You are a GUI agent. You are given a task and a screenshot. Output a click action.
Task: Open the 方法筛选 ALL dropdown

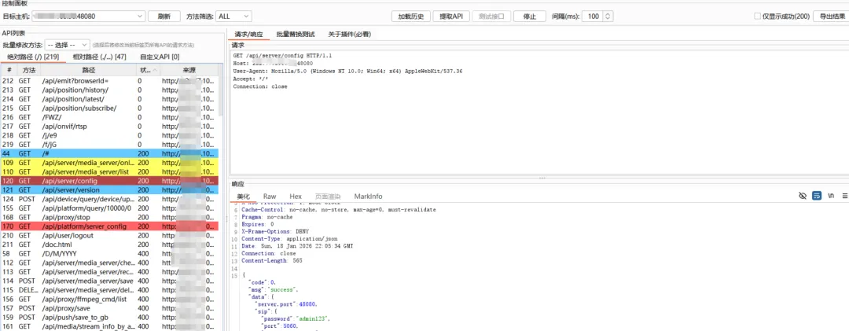pyautogui.click(x=233, y=17)
